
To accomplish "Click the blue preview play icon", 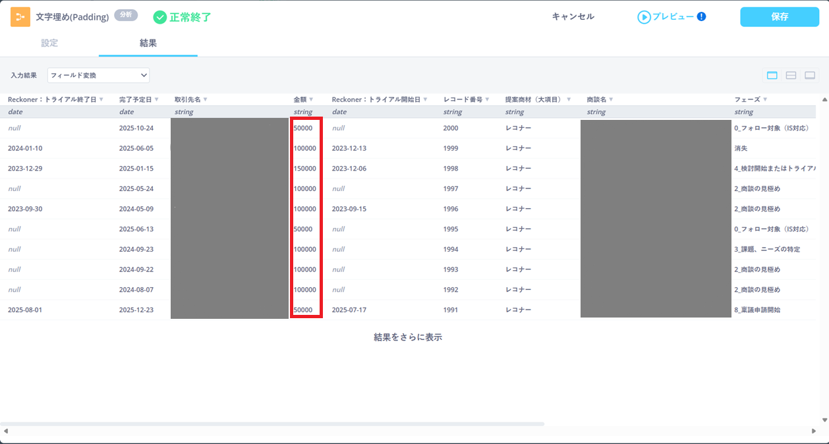I will (x=643, y=17).
